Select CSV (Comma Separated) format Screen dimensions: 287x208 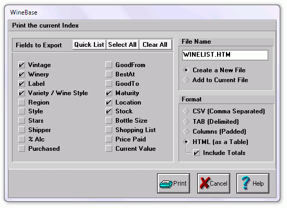click(186, 111)
